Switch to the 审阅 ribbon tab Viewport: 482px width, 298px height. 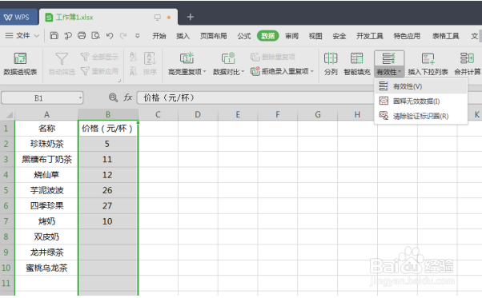point(291,36)
